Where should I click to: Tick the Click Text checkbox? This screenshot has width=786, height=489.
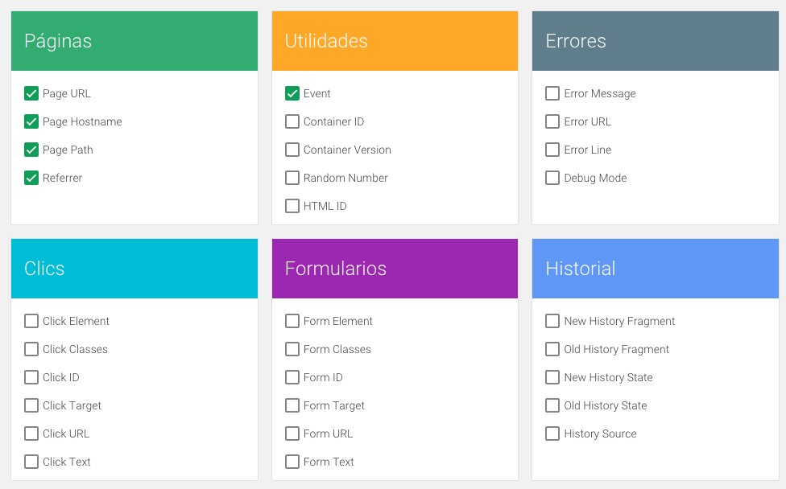click(x=31, y=462)
